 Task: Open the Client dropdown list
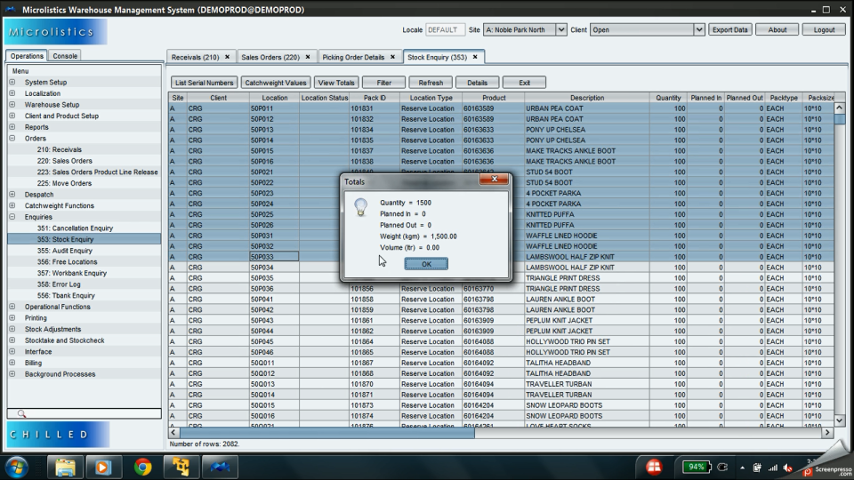tap(699, 30)
